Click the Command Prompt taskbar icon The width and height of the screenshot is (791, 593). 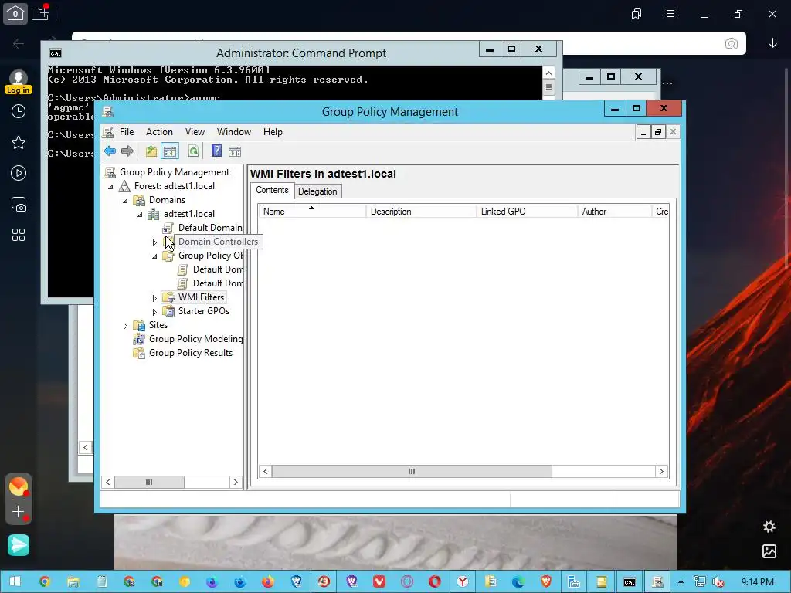(629, 582)
